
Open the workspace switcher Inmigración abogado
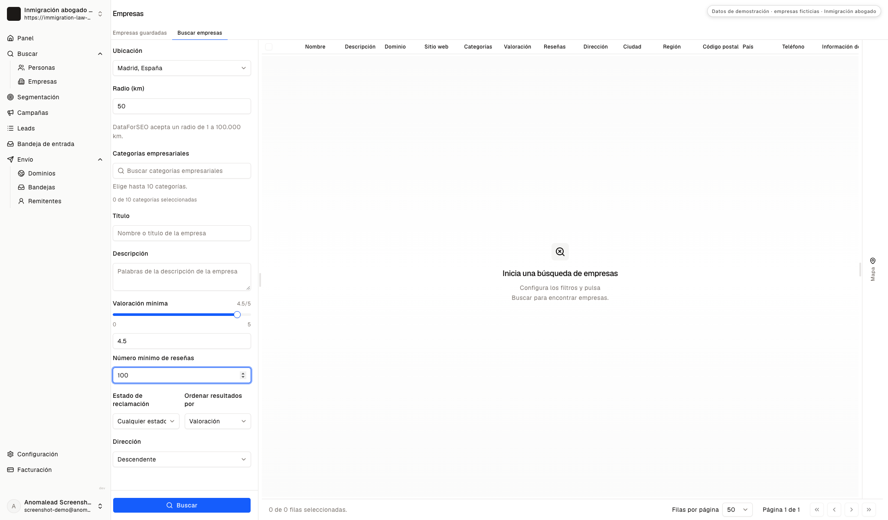coord(55,14)
